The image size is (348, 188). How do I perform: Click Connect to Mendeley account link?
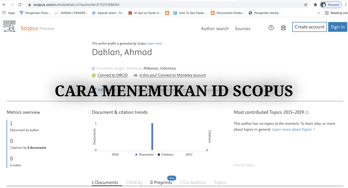click(172, 75)
